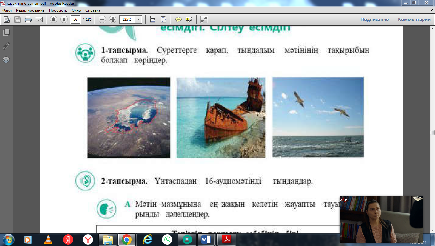435x246 pixels.
Task: Fit one full page in window
Action: tap(163, 20)
